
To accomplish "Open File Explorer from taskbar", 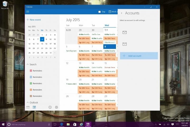I will pyautogui.click(x=68, y=124).
